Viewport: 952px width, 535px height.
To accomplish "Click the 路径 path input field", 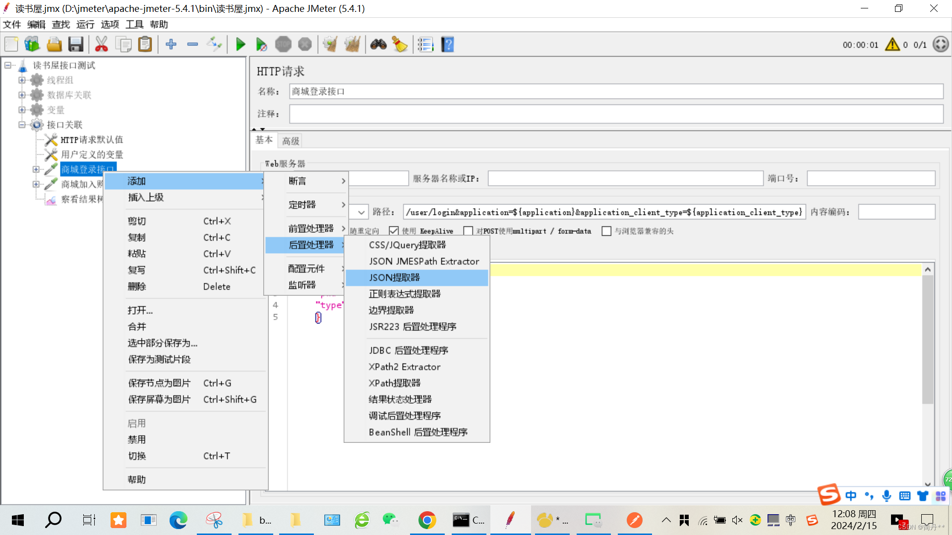I will click(x=604, y=212).
